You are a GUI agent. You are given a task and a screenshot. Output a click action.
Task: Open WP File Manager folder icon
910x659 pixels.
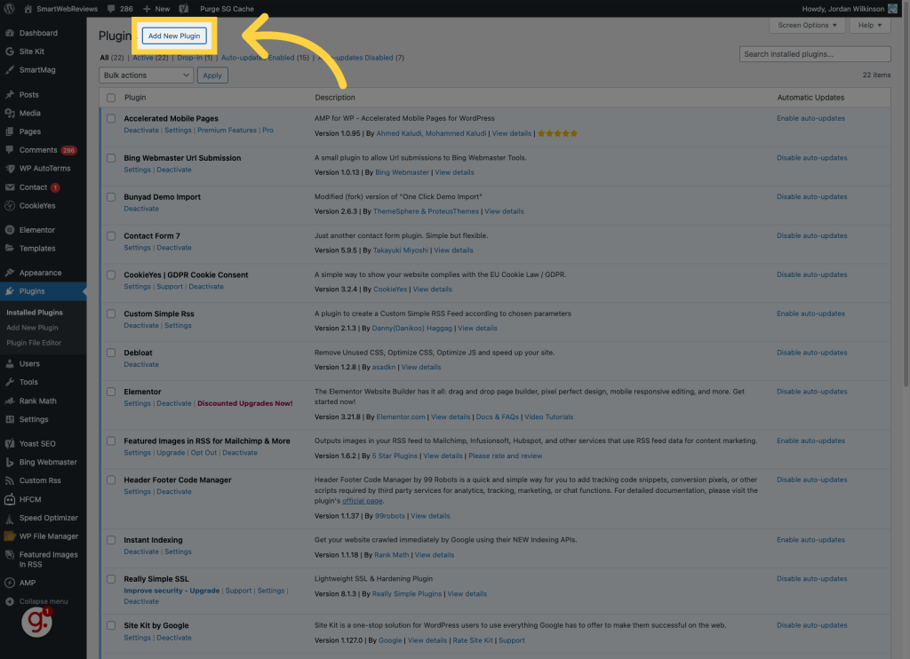pyautogui.click(x=9, y=536)
